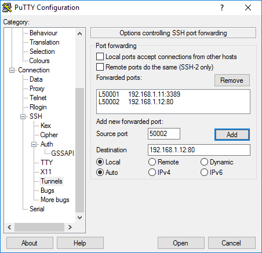This screenshot has height=253, width=262.
Task: Click the Remove button
Action: (x=232, y=80)
